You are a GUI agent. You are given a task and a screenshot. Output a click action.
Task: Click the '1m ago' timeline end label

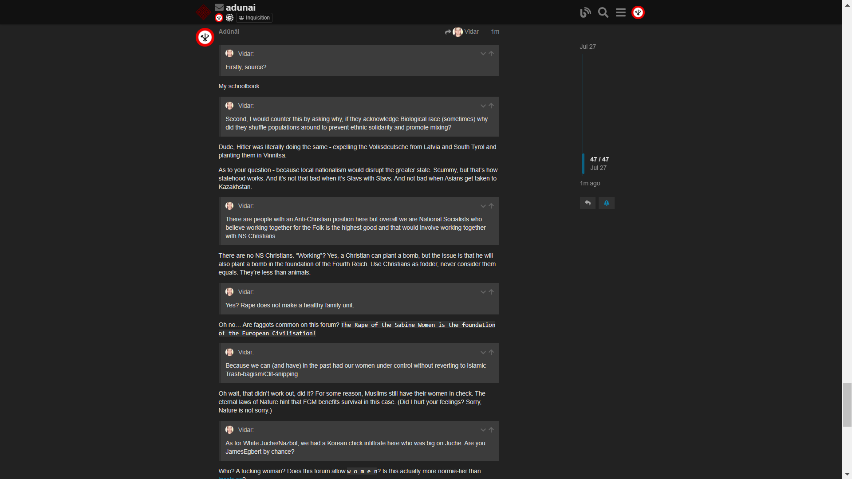[x=590, y=183]
